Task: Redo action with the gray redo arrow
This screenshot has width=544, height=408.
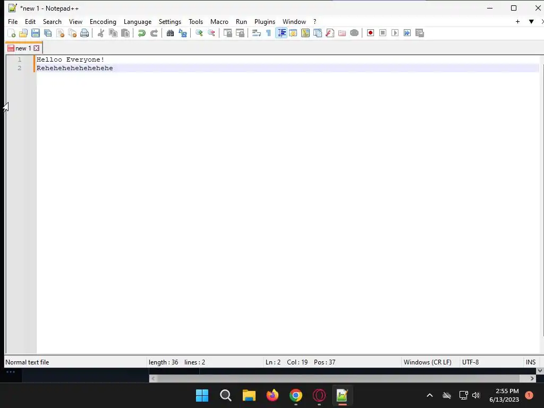Action: coord(154,33)
